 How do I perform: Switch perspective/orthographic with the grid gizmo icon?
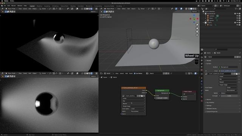[197, 35]
